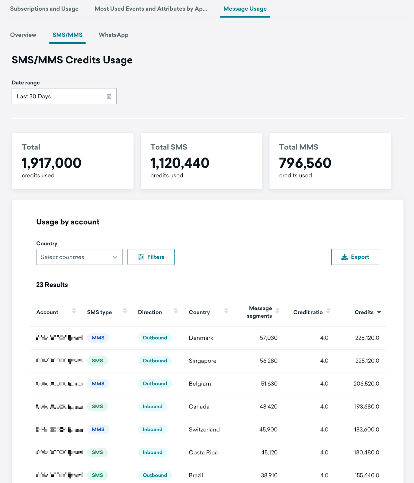Open the Last 30 Days date range field
Screen dimensions: 414x483
click(64, 96)
